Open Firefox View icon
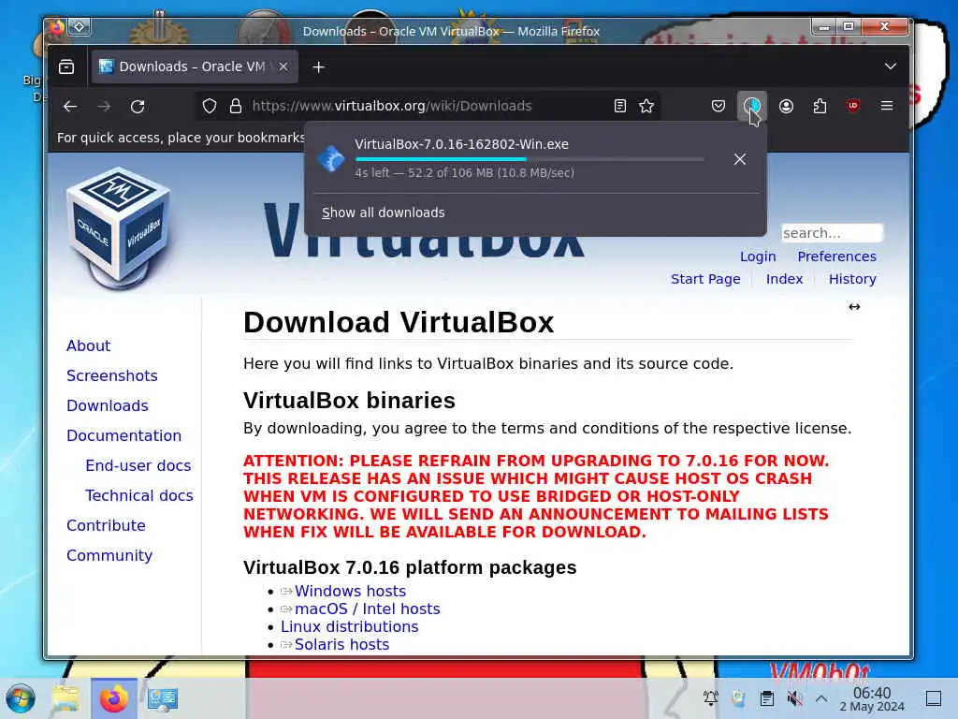 pos(66,66)
